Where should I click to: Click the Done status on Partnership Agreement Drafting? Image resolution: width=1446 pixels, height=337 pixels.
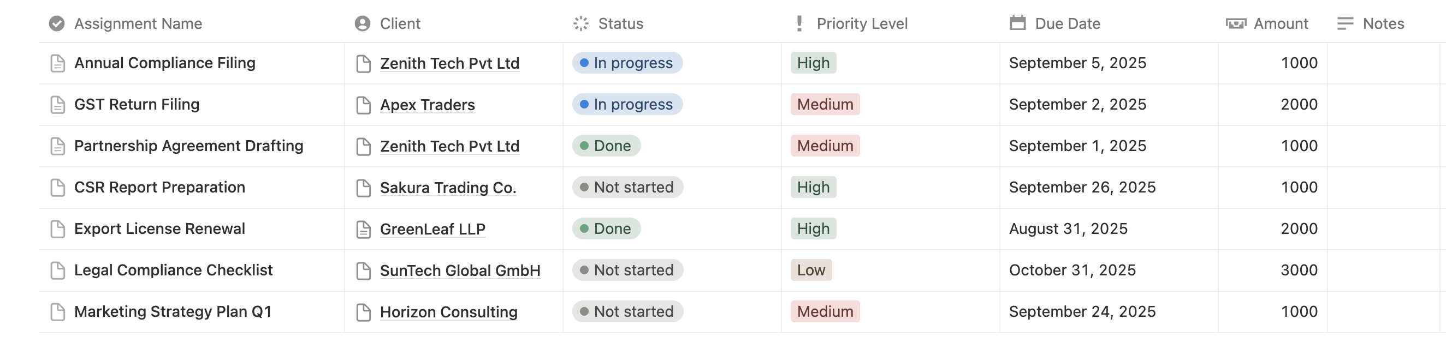(x=606, y=146)
